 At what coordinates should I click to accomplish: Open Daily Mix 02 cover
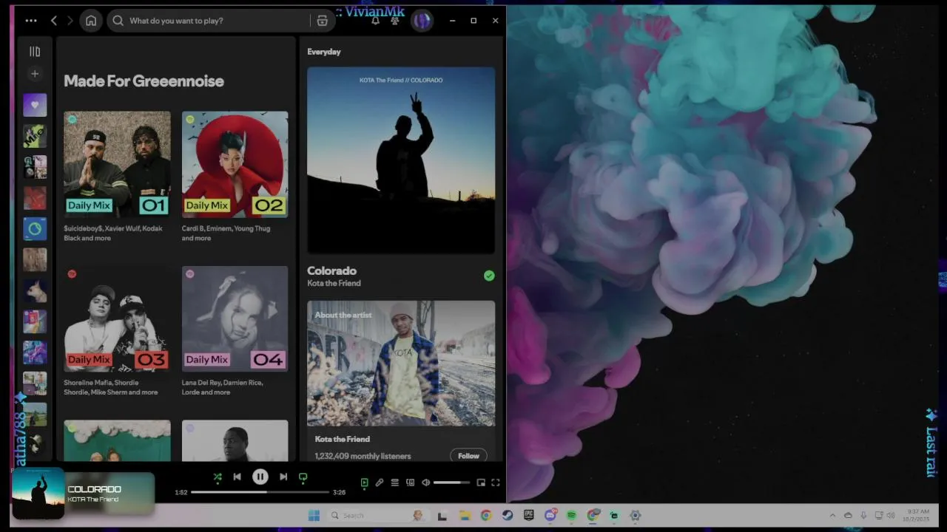pos(235,164)
